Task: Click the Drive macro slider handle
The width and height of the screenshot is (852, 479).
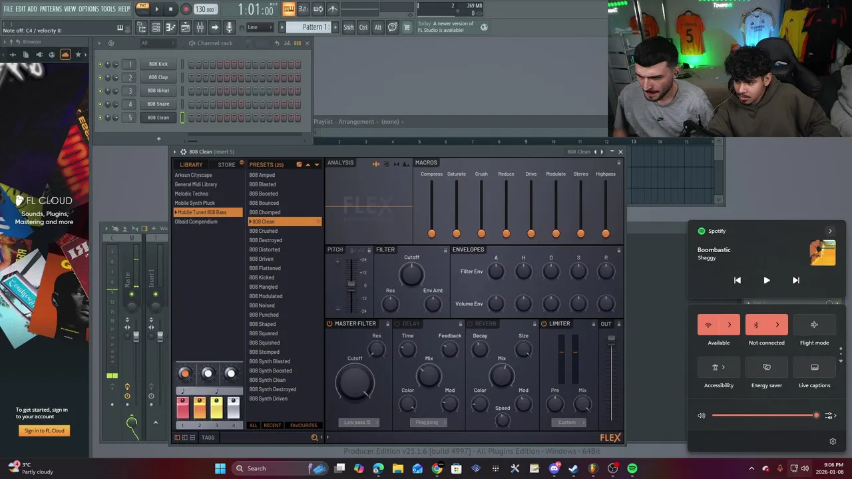Action: click(x=531, y=234)
